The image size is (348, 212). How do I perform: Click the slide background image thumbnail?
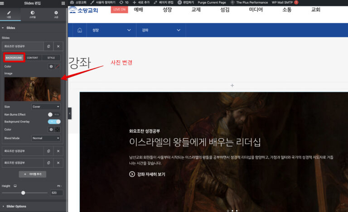click(x=33, y=89)
